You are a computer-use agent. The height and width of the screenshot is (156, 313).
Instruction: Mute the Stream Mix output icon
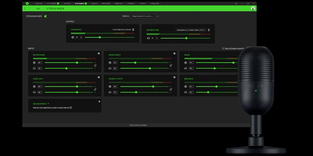133,29
